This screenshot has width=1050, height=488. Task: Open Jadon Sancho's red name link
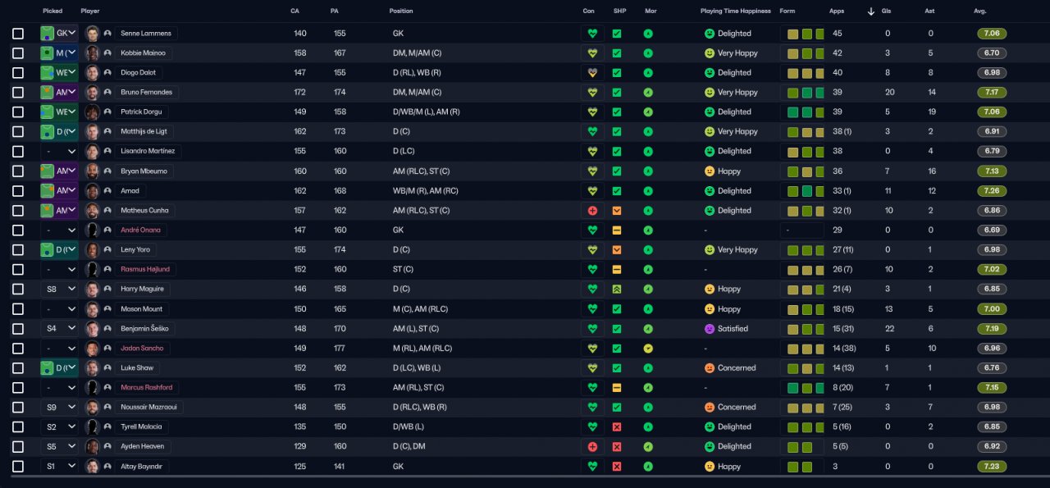coord(142,349)
